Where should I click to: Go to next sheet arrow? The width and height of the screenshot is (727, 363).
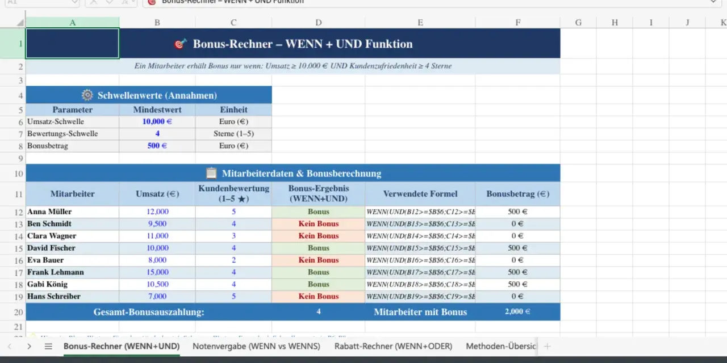(29, 346)
